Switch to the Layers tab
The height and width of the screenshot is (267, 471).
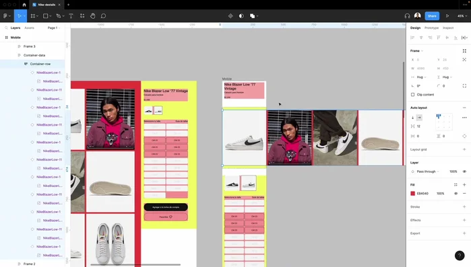(15, 28)
